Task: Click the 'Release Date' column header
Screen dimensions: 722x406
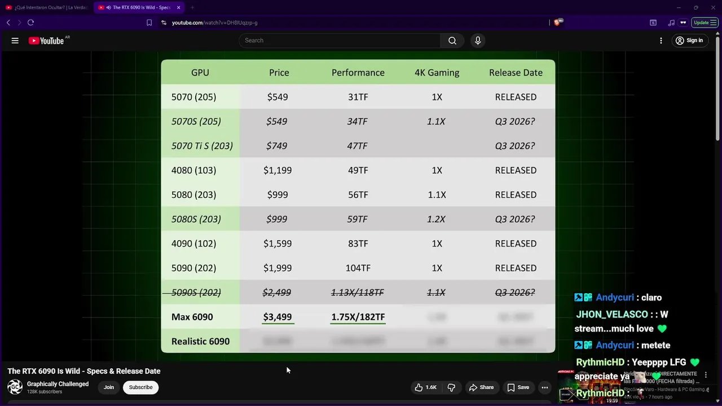Action: coord(516,72)
